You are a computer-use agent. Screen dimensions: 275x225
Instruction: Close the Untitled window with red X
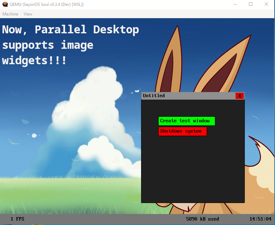tap(240, 96)
